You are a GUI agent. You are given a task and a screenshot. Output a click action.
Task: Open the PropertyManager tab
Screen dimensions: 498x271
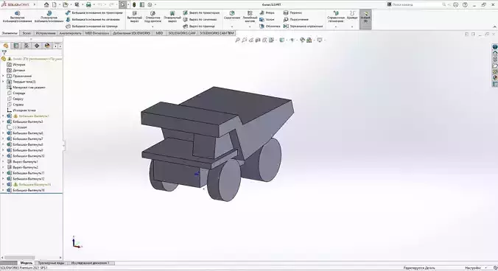tap(16, 46)
